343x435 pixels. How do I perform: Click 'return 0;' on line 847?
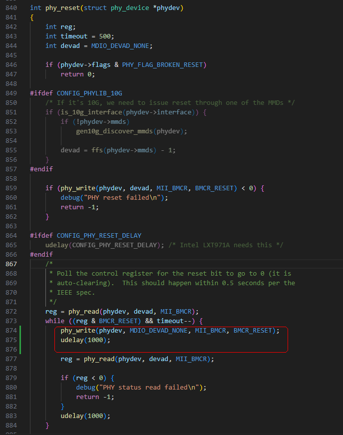tap(78, 74)
